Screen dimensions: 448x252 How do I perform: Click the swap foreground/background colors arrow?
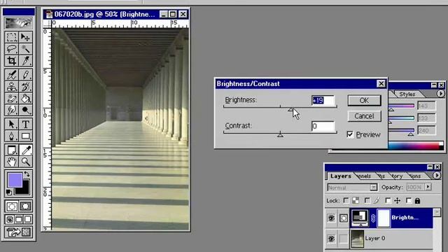click(x=27, y=174)
